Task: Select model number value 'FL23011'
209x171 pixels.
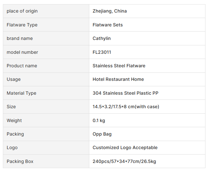Action: pos(102,52)
